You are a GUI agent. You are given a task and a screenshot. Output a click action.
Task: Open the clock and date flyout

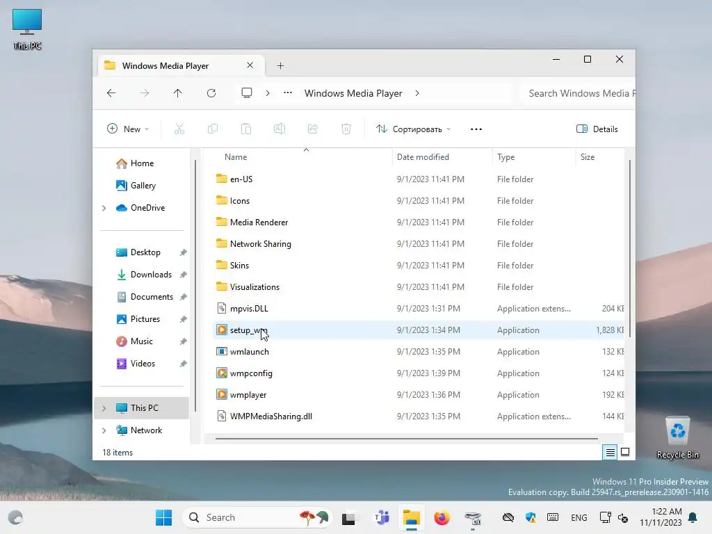661,517
